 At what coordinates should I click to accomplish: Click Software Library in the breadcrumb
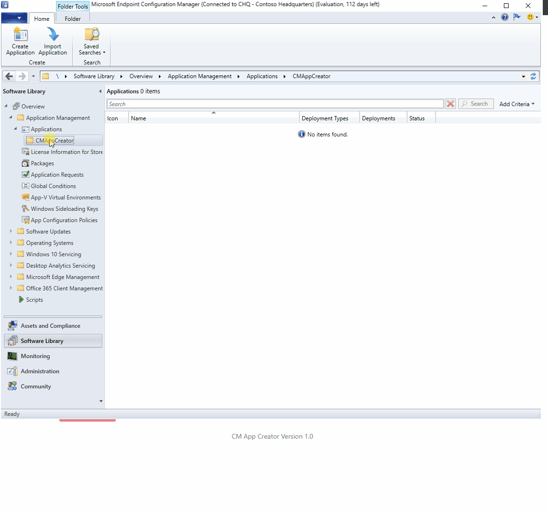[x=94, y=76]
